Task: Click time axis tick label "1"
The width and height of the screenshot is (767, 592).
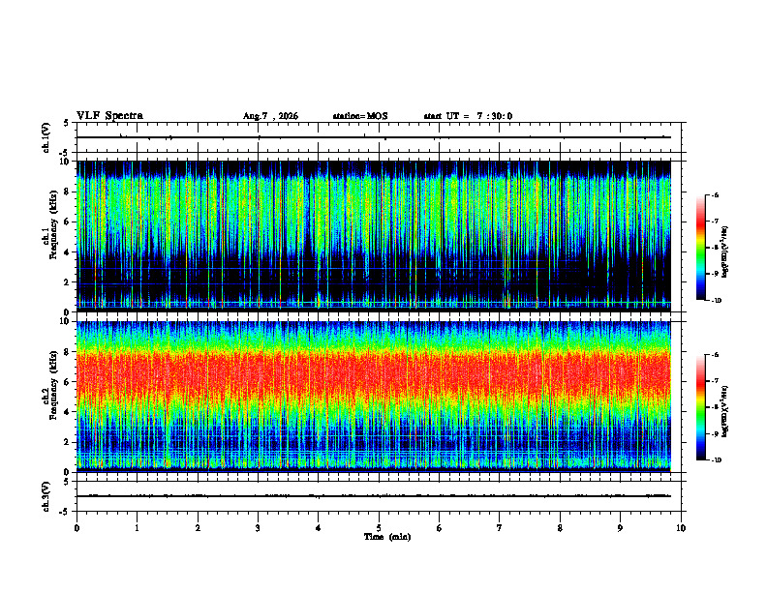Action: 138,528
